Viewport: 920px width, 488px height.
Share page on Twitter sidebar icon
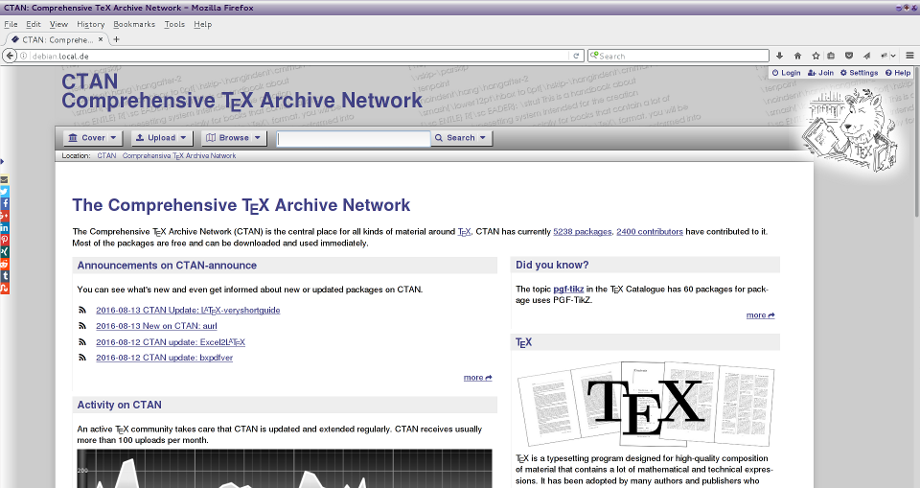coord(4,191)
